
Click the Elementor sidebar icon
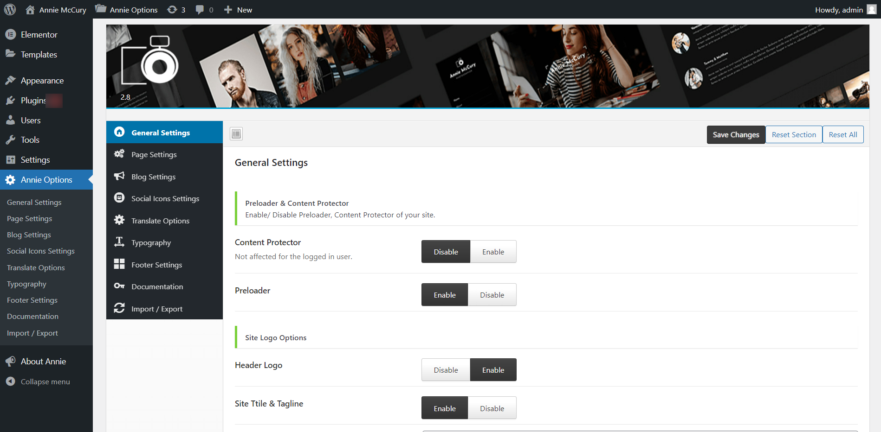click(x=11, y=35)
